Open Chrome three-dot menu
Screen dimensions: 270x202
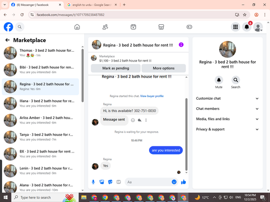click(x=265, y=15)
